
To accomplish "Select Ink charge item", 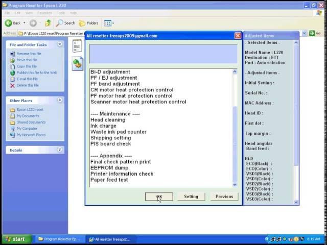I will click(x=103, y=126).
